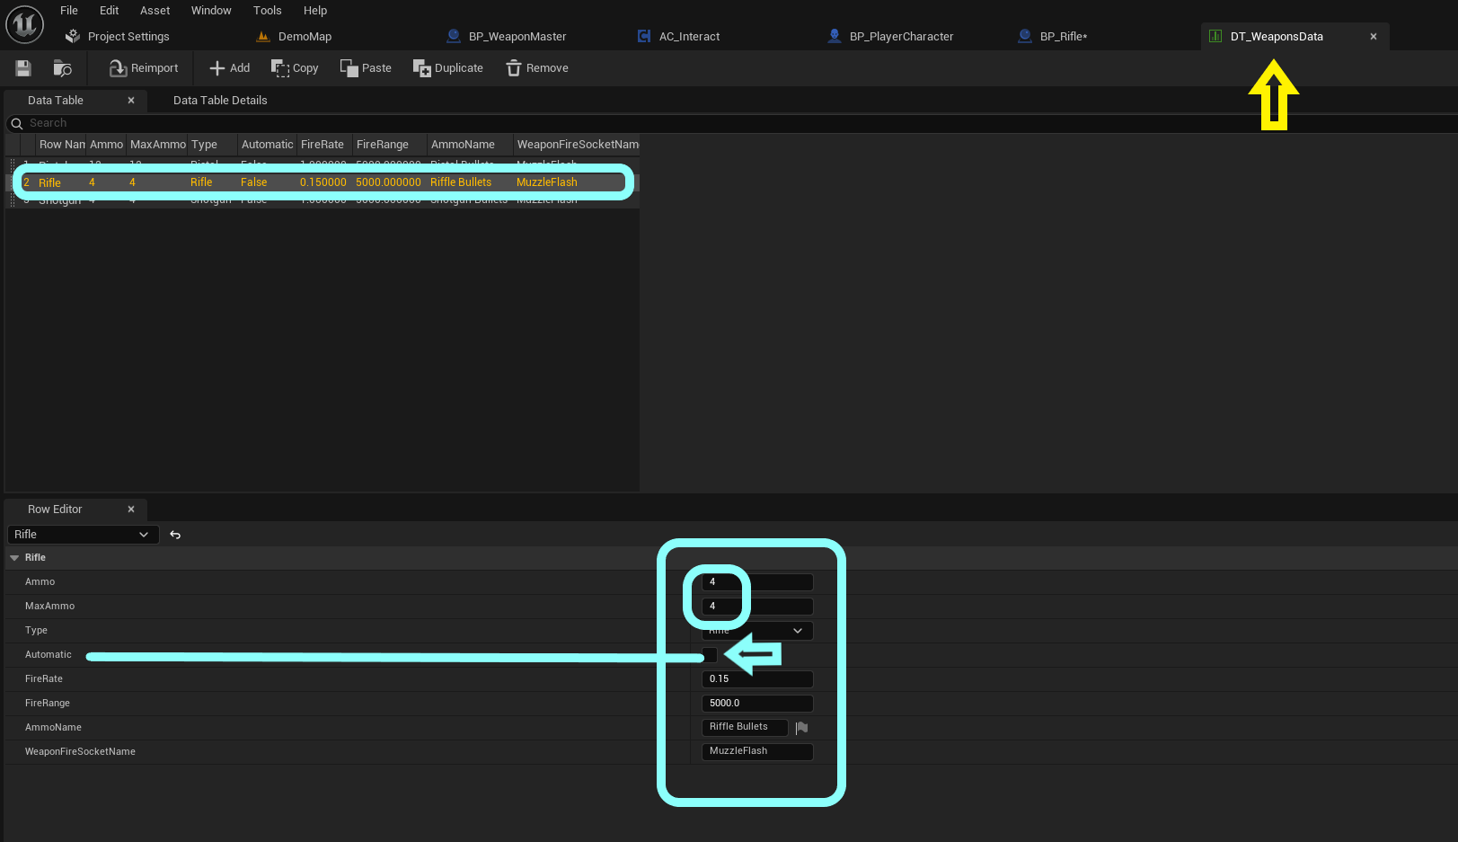Image resolution: width=1458 pixels, height=842 pixels.
Task: Select the Data Table panel tab
Action: point(56,101)
